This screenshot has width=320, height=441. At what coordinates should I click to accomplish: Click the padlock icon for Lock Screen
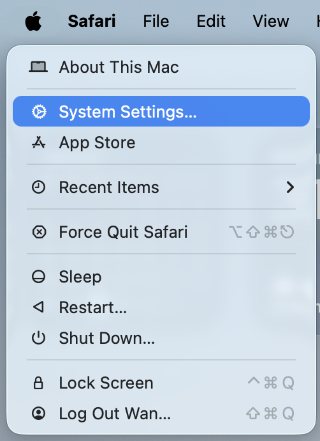pos(38,383)
